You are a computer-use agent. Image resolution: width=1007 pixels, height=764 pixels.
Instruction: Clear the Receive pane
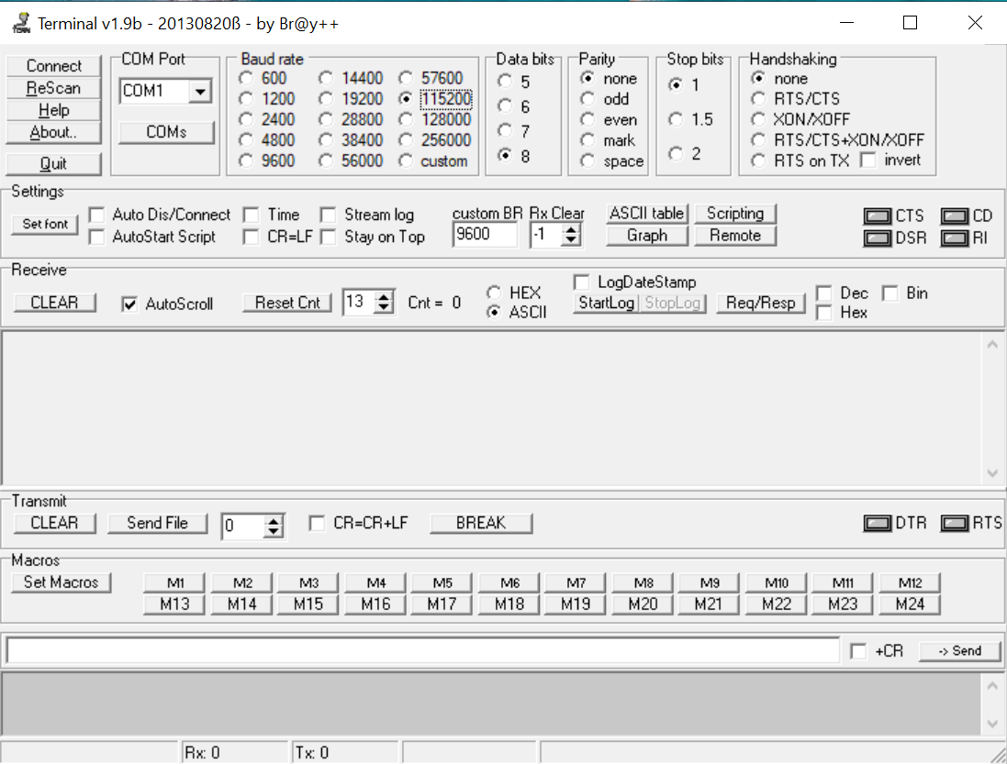click(x=54, y=303)
